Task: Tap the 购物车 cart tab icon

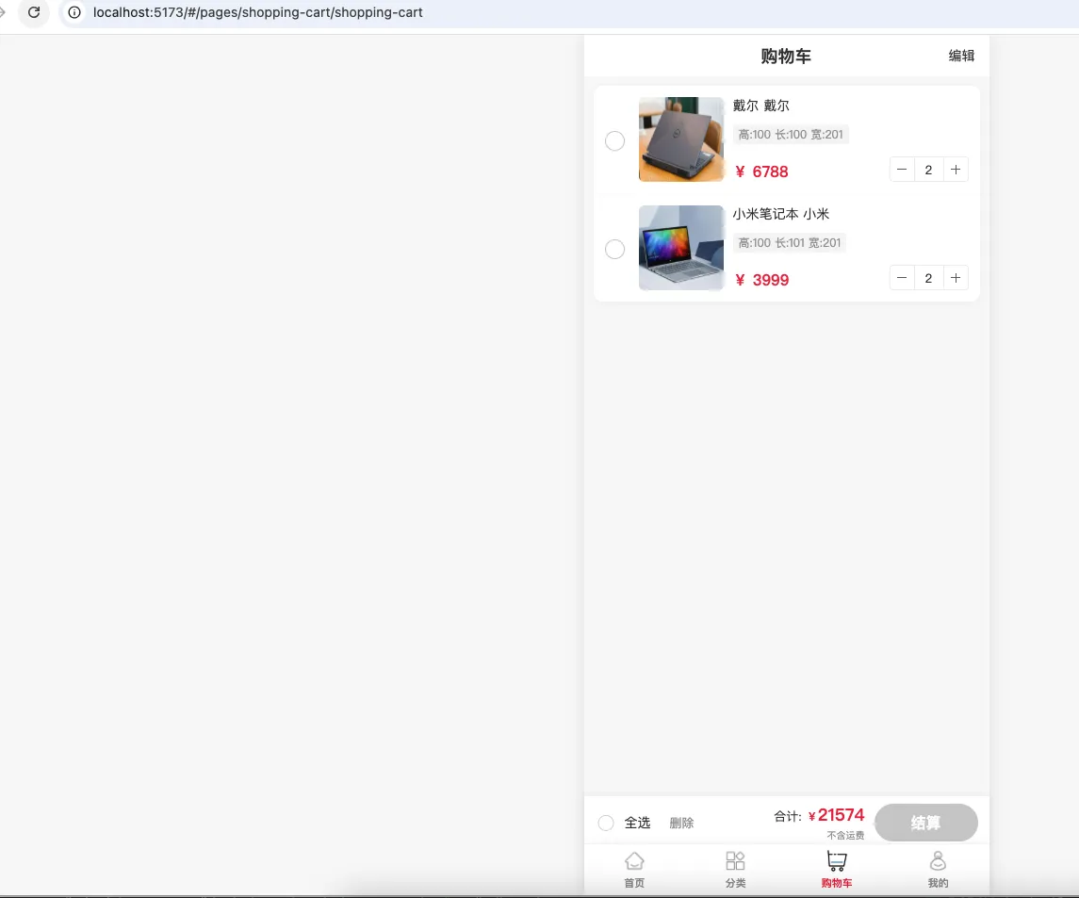Action: 836,861
